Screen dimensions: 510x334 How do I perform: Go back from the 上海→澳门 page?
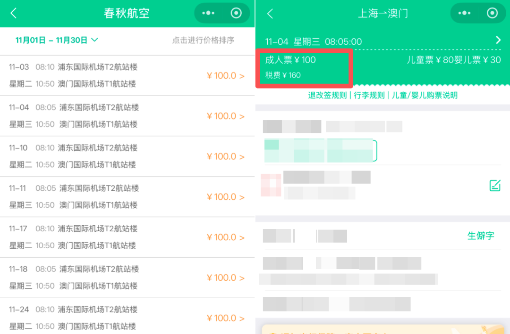click(x=270, y=13)
